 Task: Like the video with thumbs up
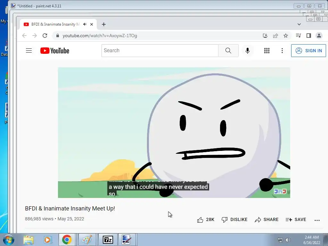pyautogui.click(x=206, y=220)
